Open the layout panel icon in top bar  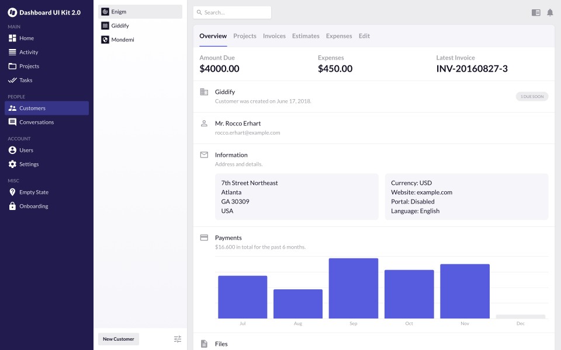pos(536,12)
